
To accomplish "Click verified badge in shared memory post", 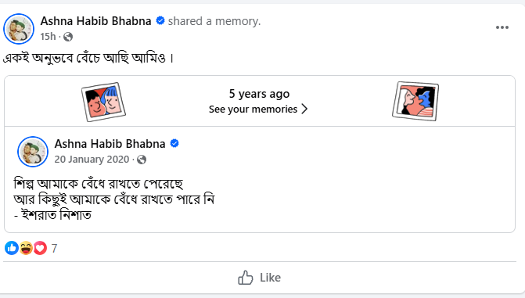I will click(x=174, y=143).
